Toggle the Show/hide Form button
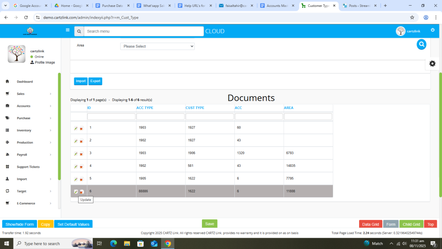The image size is (442, 249). 19,224
